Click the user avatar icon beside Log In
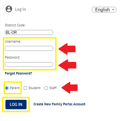The height and width of the screenshot is (121, 120). pos(9,9)
